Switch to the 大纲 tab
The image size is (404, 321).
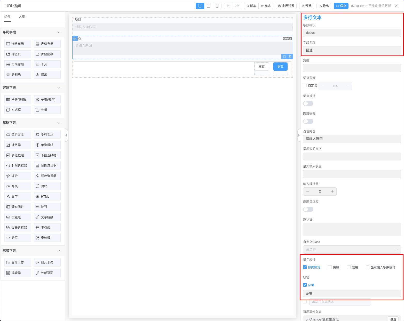coord(22,17)
